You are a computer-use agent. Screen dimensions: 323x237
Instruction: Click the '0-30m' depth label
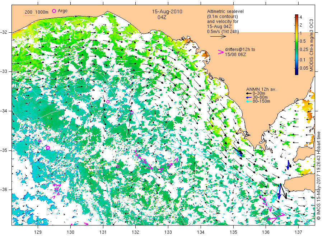(x=259, y=93)
